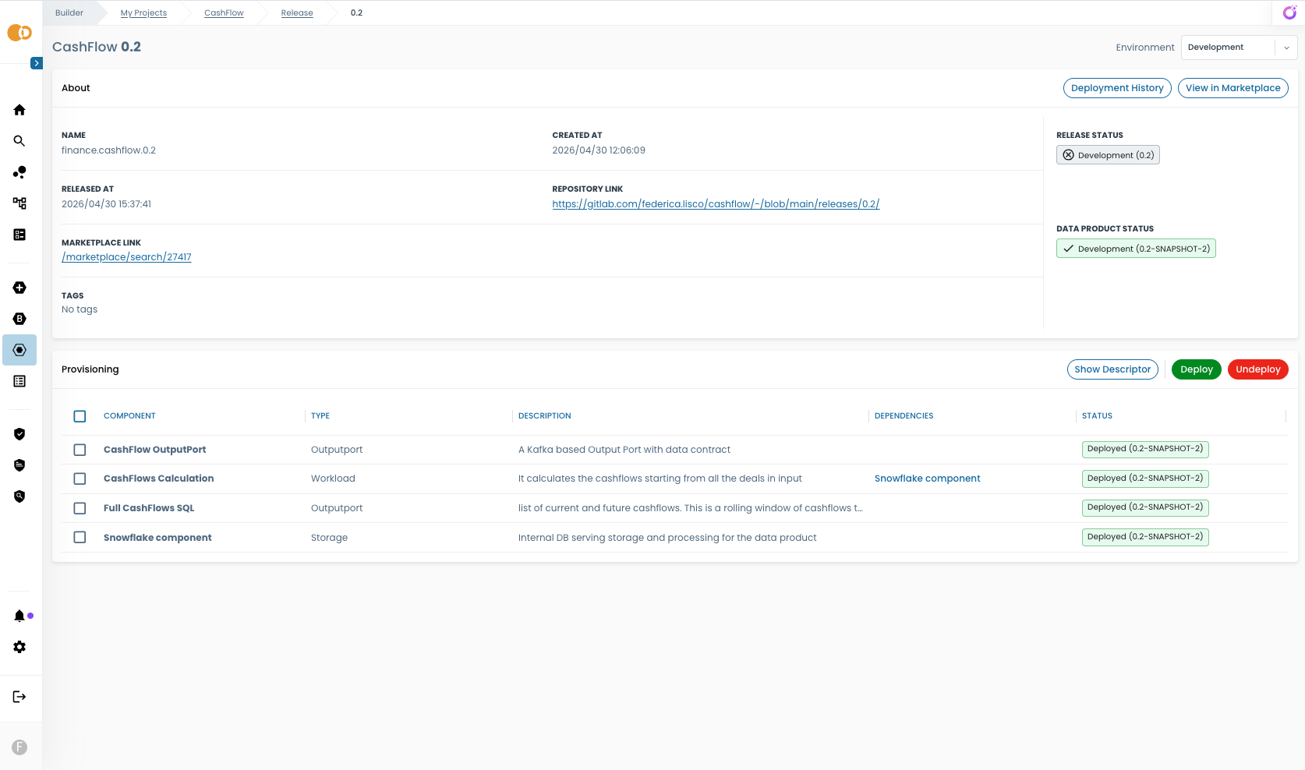Click Deployed status badge of CashFlow OutputPort
Image resolution: width=1305 pixels, height=770 pixels.
[1145, 449]
